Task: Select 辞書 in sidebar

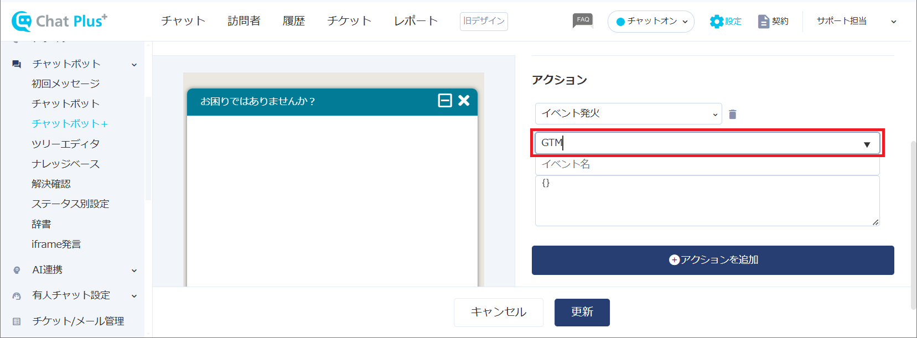Action: [42, 224]
